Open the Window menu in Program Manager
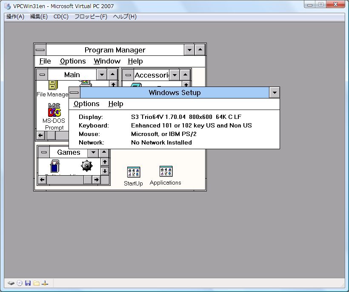 pyautogui.click(x=107, y=61)
